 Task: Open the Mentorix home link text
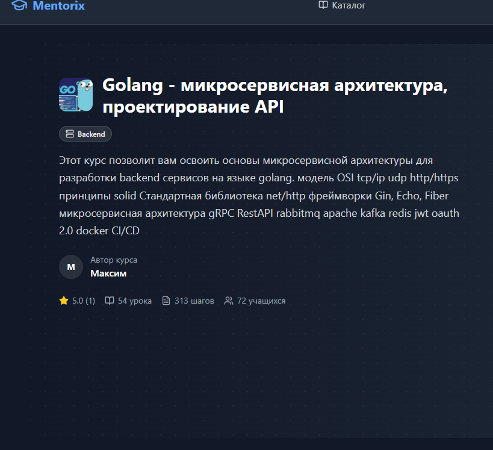pos(59,5)
